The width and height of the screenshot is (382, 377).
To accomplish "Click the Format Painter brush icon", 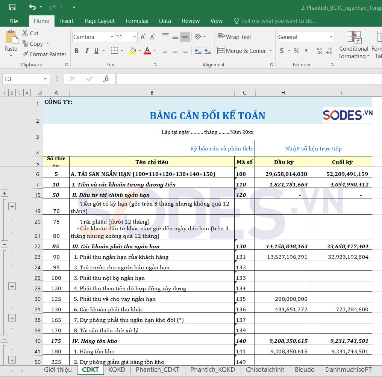I will 25,54.
